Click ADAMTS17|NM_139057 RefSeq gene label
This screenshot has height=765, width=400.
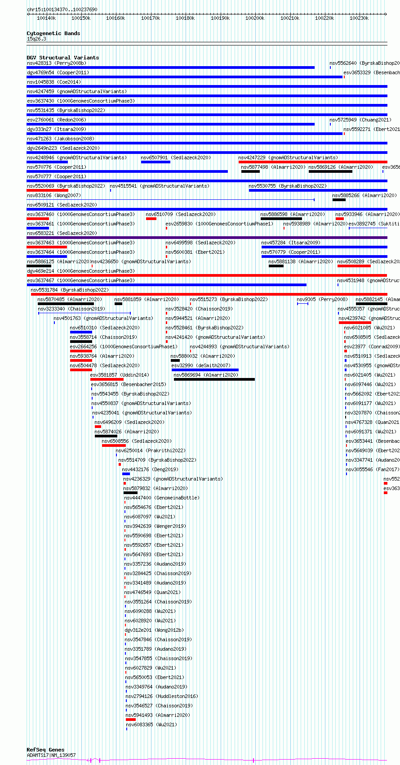pos(51,756)
